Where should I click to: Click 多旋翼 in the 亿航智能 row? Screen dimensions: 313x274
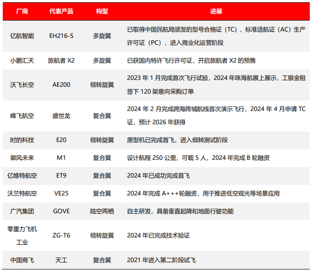[102, 36]
